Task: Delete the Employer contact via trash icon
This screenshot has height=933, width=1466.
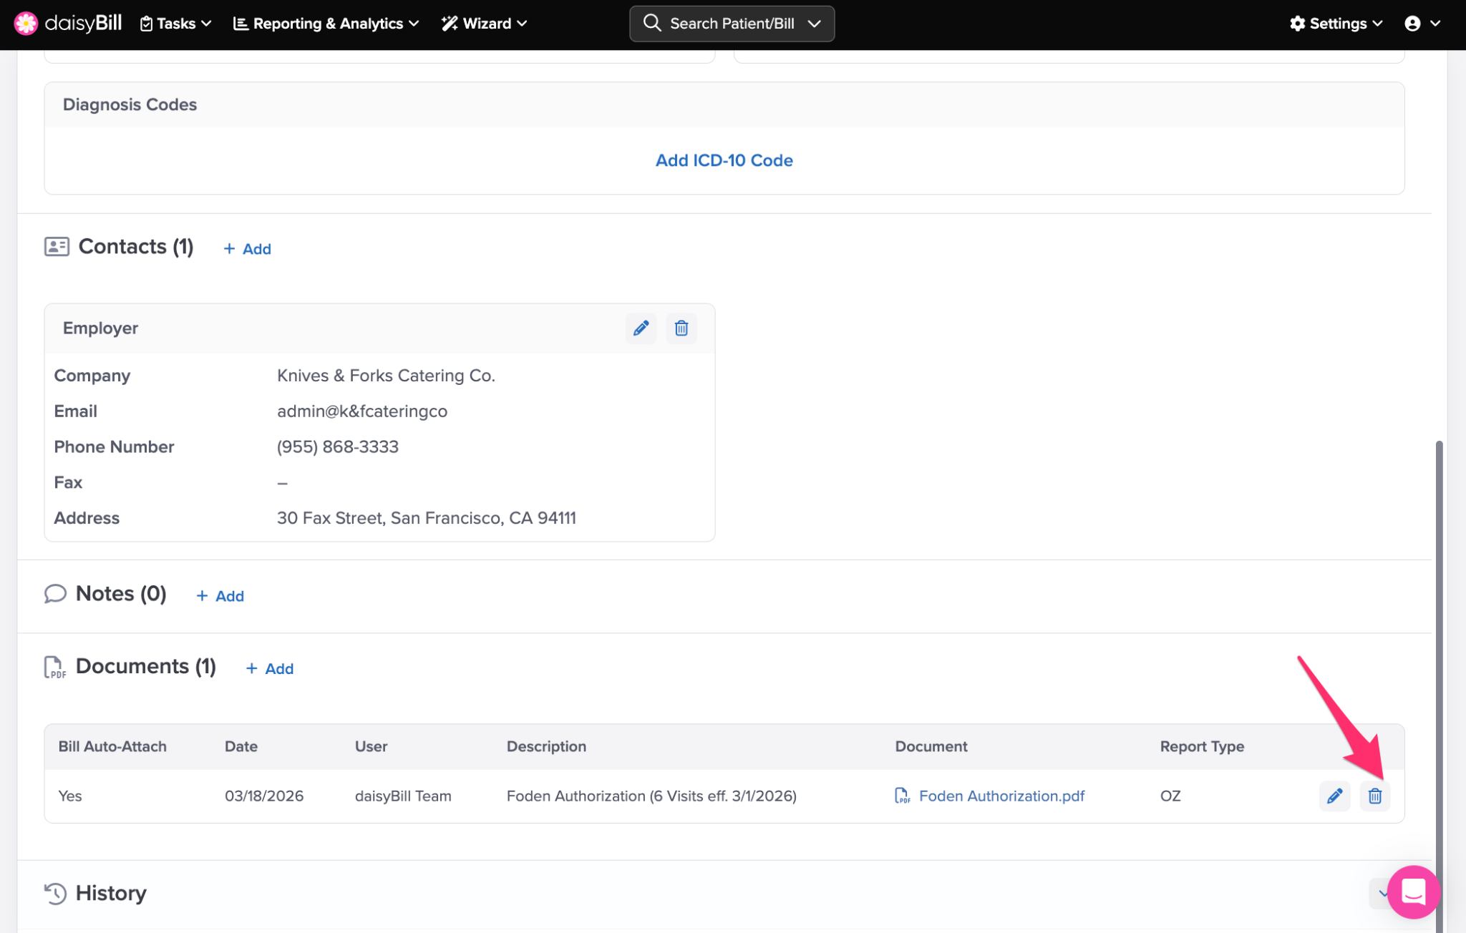Action: tap(681, 328)
